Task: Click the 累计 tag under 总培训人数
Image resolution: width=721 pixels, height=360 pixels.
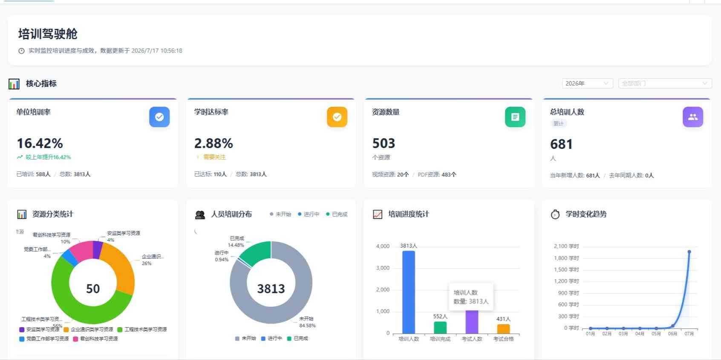Action: coord(558,124)
